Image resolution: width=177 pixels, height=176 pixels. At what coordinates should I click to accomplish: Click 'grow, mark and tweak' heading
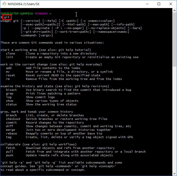(x=37, y=112)
